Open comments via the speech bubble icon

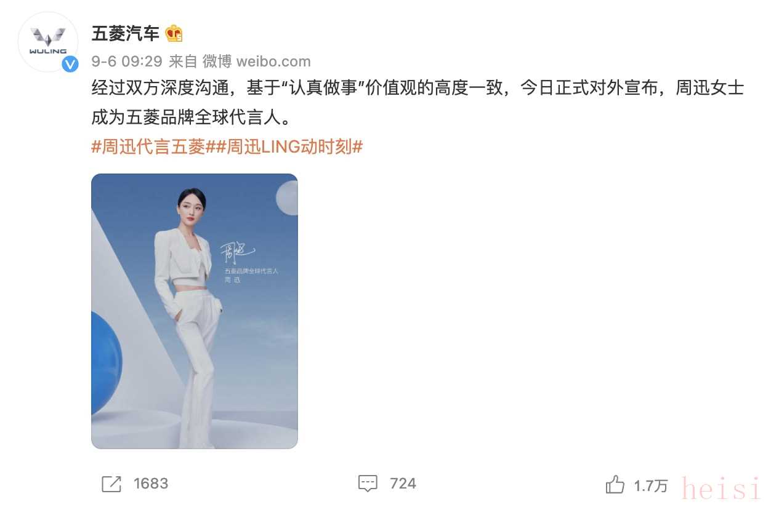coord(368,484)
